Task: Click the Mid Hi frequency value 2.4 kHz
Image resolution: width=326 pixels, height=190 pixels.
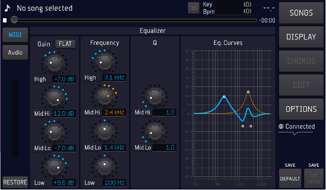Action: pyautogui.click(x=114, y=112)
